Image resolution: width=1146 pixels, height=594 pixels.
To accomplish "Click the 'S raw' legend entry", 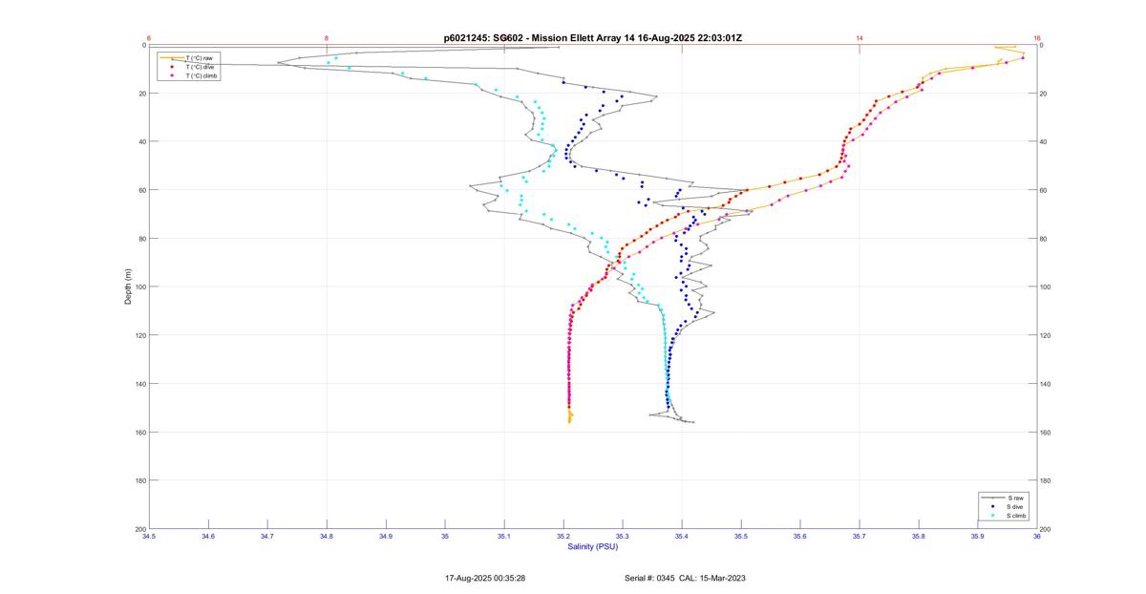I will (x=1015, y=498).
